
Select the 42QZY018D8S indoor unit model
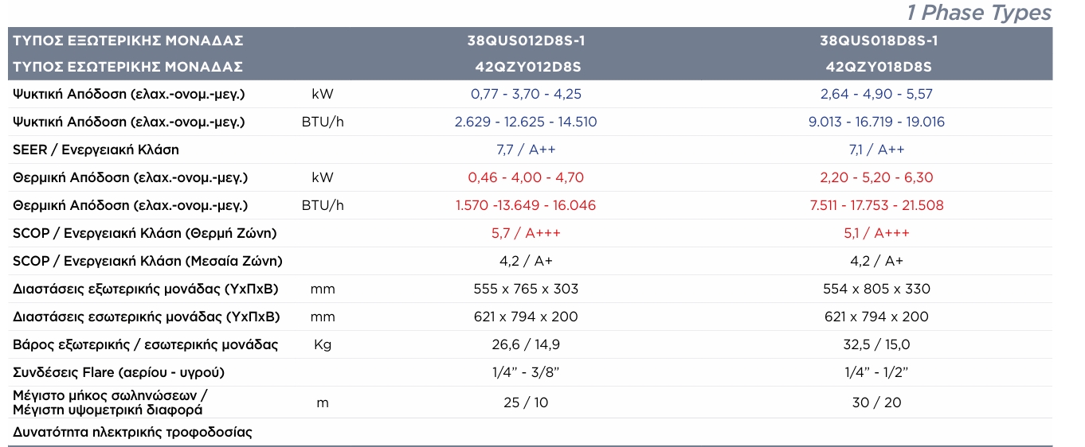click(876, 67)
